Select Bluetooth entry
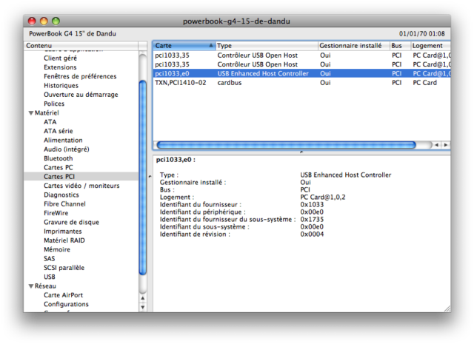Image resolution: width=474 pixels, height=344 pixels. (x=59, y=158)
